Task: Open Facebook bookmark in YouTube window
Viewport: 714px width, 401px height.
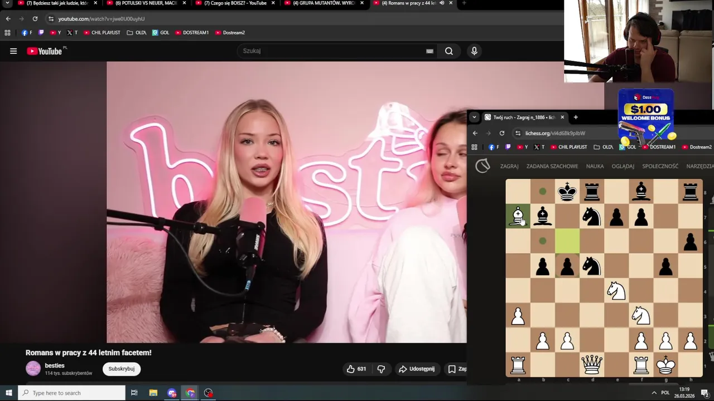Action: (27, 33)
